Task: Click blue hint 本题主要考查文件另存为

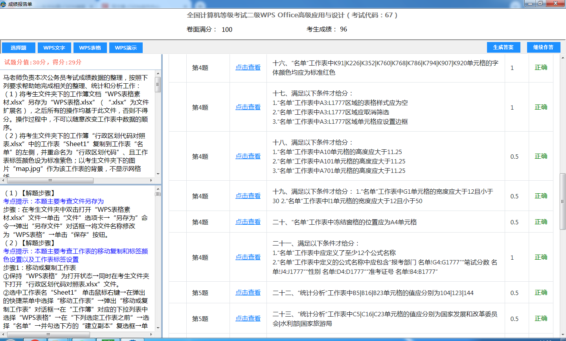Action: (x=53, y=201)
